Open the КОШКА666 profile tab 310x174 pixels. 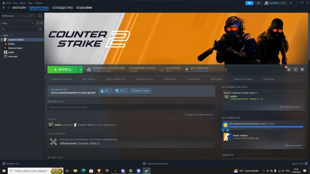click(84, 8)
